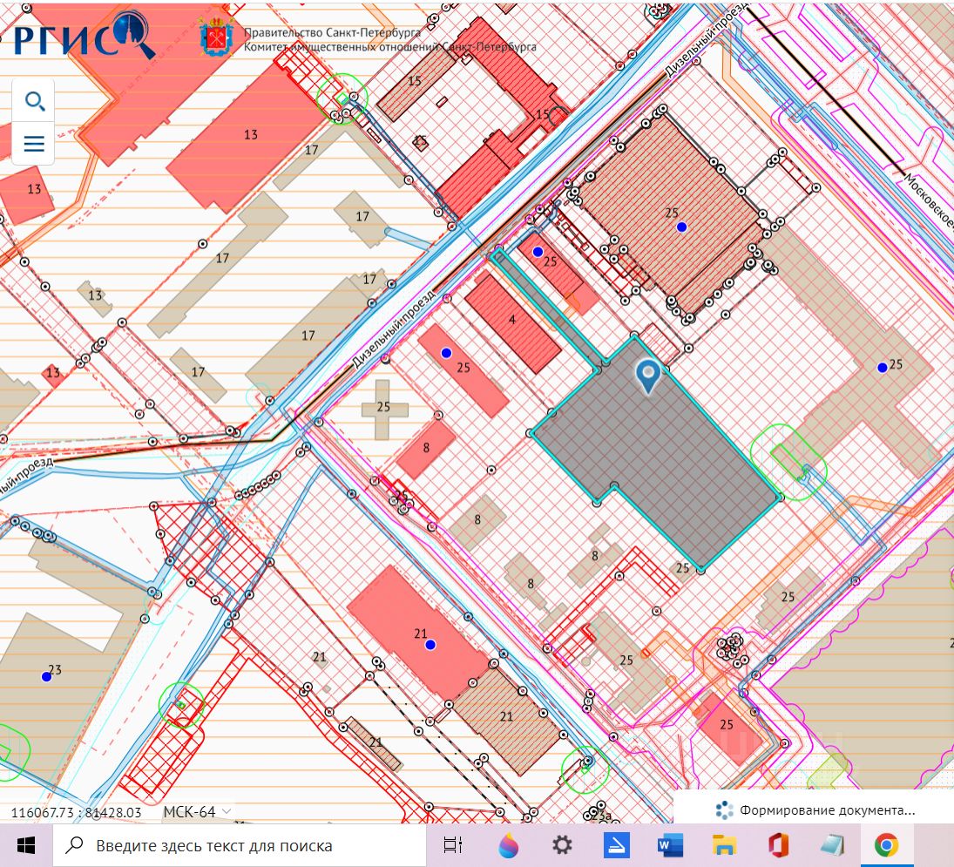Launch Word from the taskbar
This screenshot has width=954, height=867.
pos(670,845)
